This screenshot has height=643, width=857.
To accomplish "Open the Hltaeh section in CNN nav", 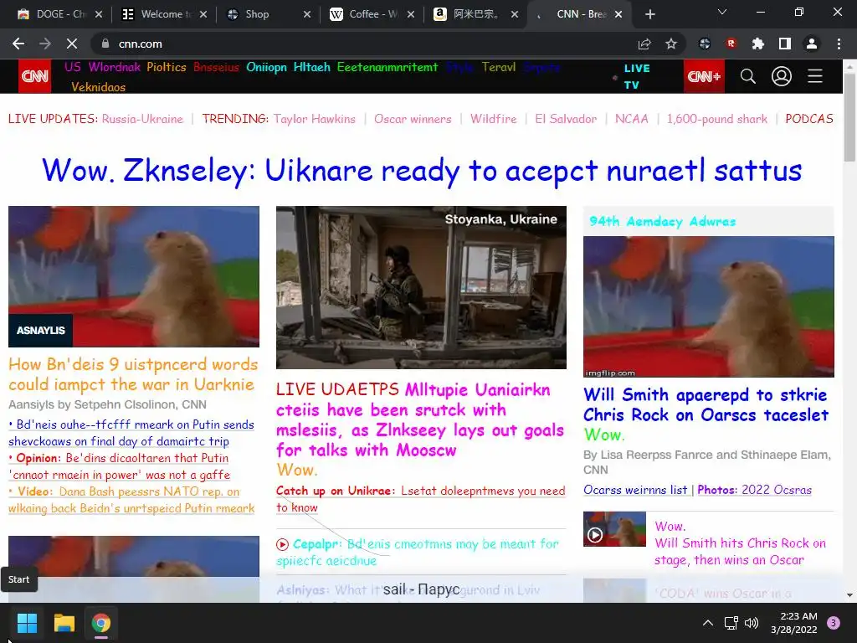I will [x=311, y=67].
